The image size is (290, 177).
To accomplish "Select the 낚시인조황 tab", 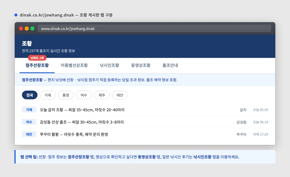I will click(110, 65).
